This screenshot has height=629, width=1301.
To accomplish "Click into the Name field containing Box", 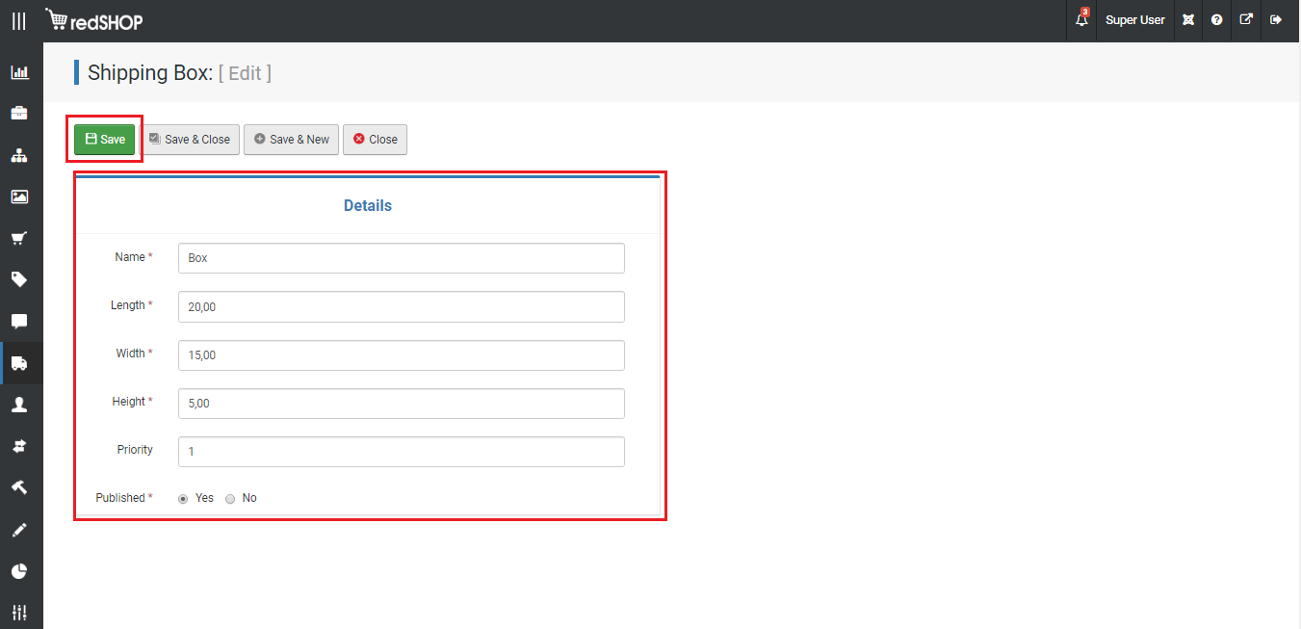I will pyautogui.click(x=402, y=258).
